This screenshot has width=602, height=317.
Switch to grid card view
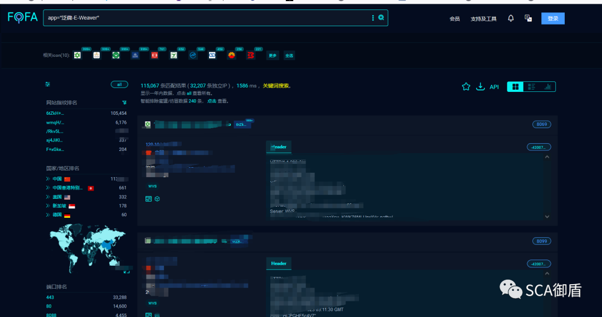(515, 87)
